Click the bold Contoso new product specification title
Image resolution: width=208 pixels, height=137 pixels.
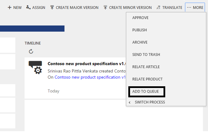87,64
